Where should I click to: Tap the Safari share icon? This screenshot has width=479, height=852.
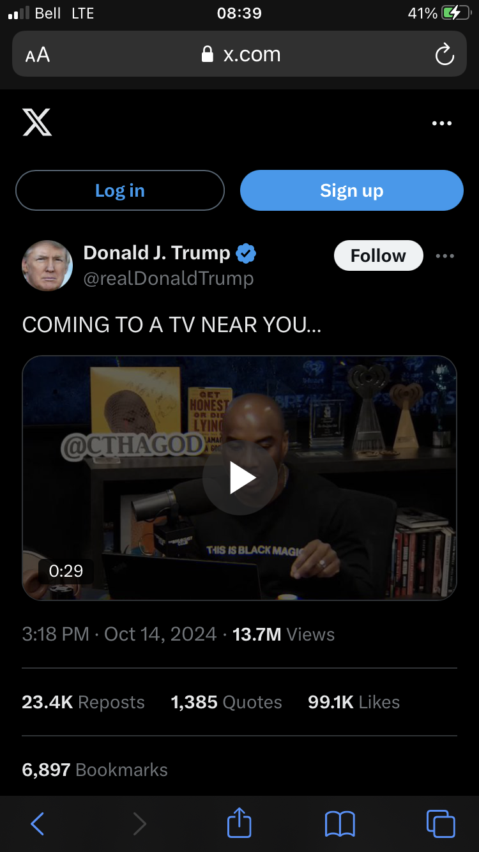(240, 823)
